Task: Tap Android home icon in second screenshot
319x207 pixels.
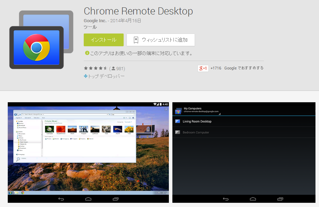Action: [253, 199]
